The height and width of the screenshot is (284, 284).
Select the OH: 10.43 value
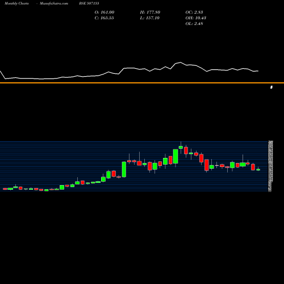[x=196, y=18]
